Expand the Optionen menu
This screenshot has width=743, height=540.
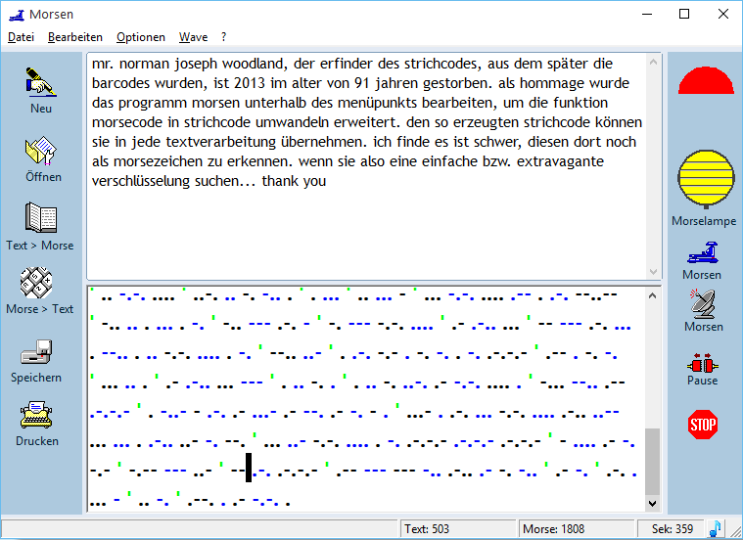click(141, 37)
